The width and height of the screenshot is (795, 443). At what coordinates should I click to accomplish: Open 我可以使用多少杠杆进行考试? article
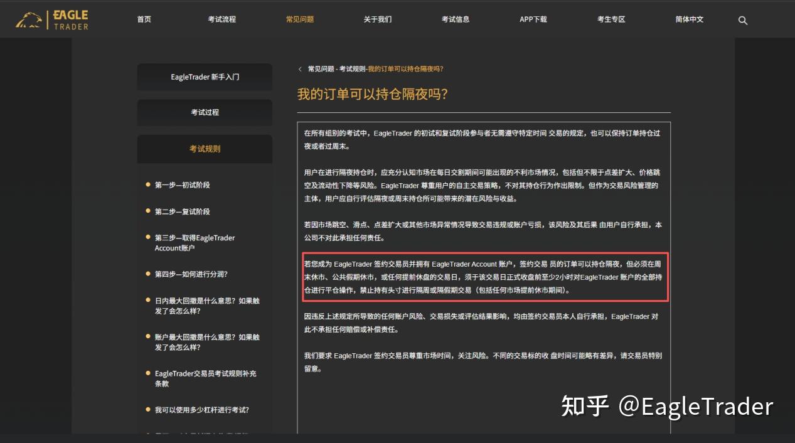[202, 410]
